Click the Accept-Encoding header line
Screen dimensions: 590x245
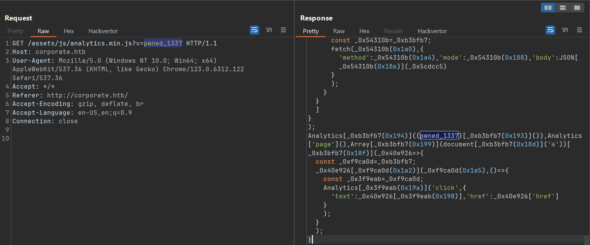point(78,104)
